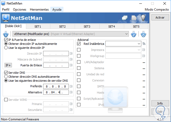171x122 pixels.
Task: Select Usar la siguiente dirección IP radio
Action: click(x=6, y=48)
